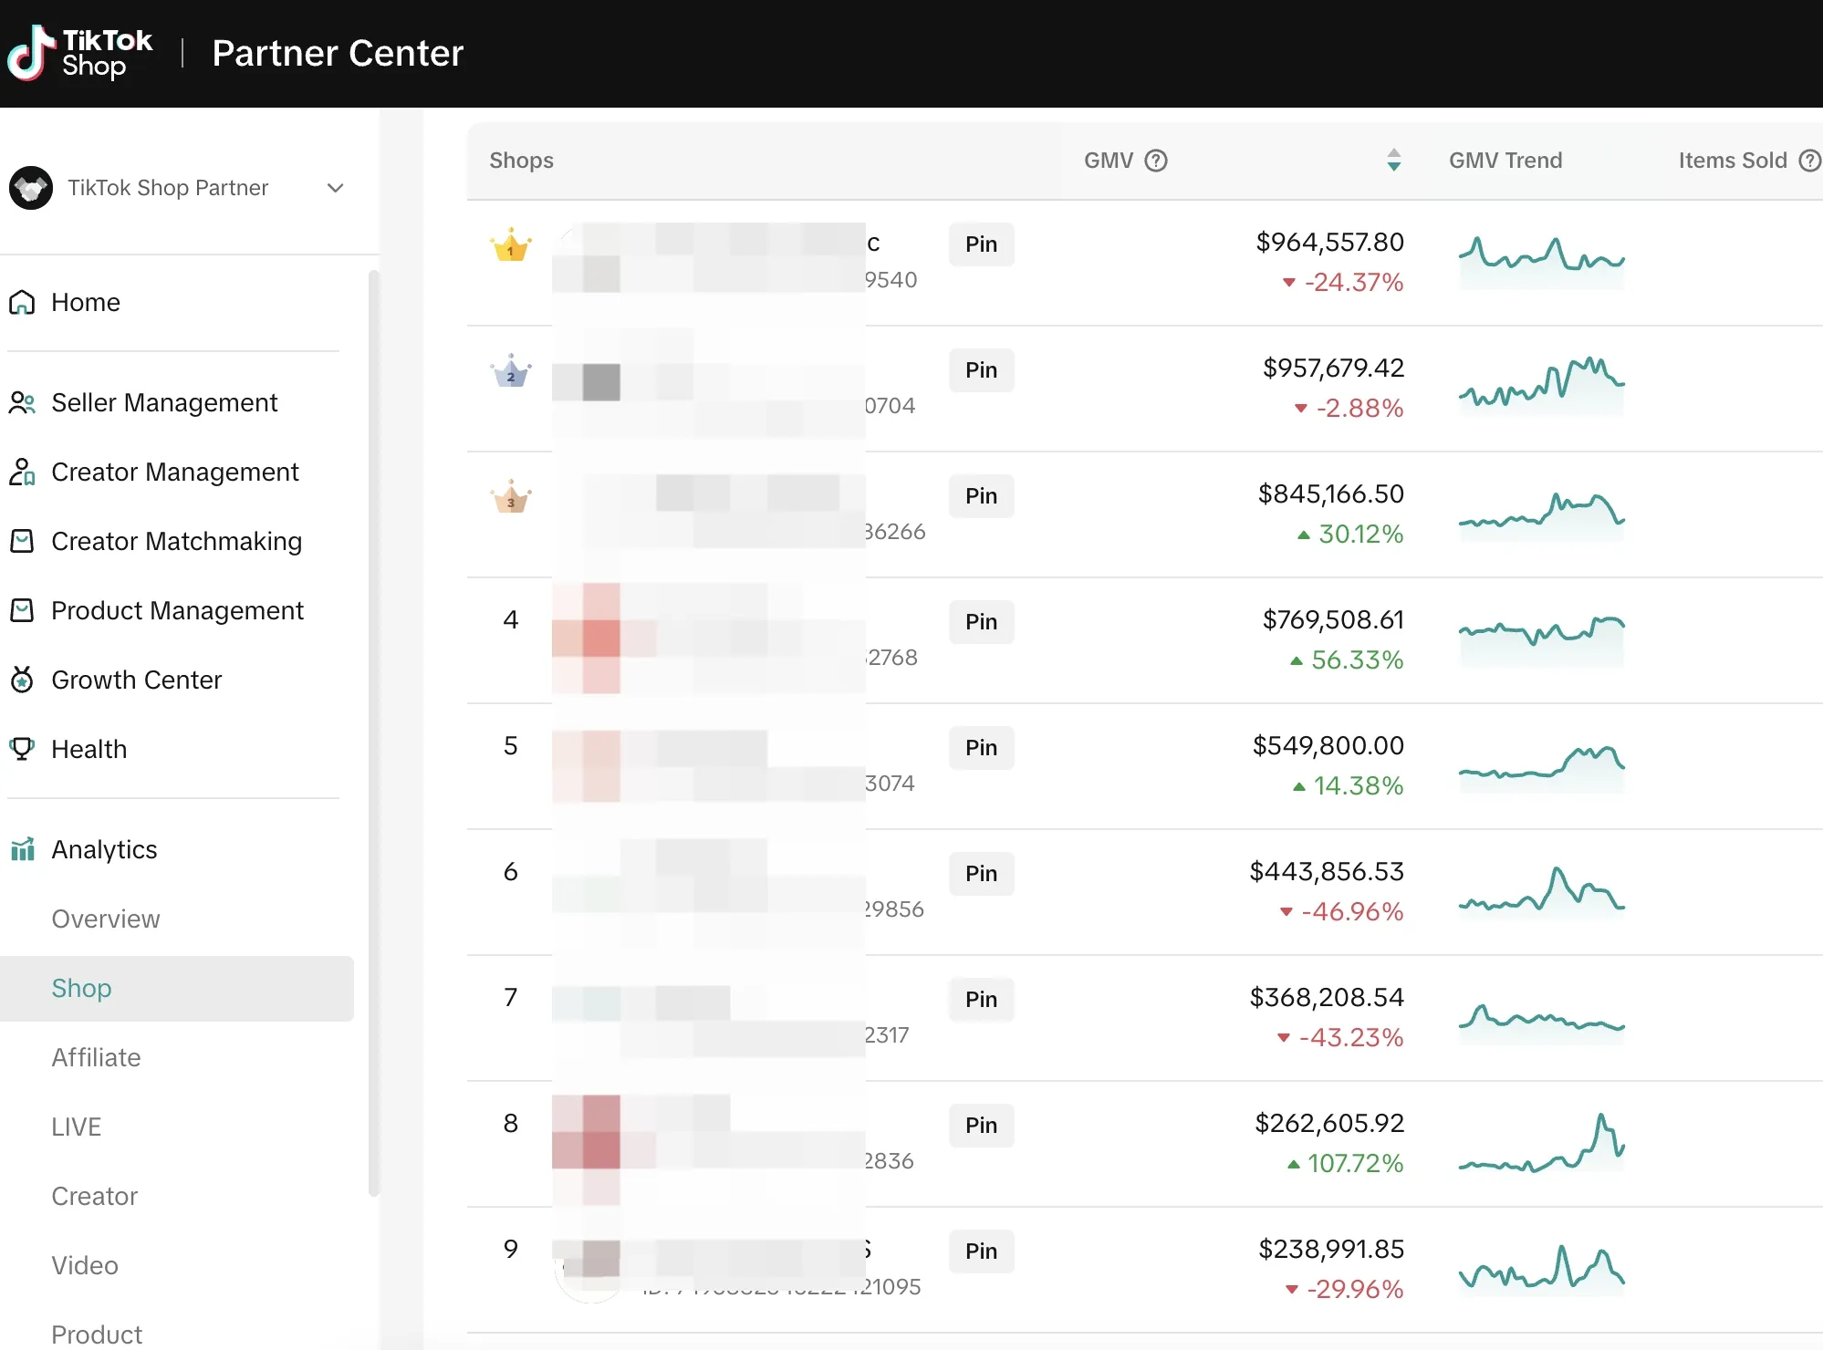Click the $549,800.00 GMV value
This screenshot has height=1350, width=1823.
click(1328, 746)
